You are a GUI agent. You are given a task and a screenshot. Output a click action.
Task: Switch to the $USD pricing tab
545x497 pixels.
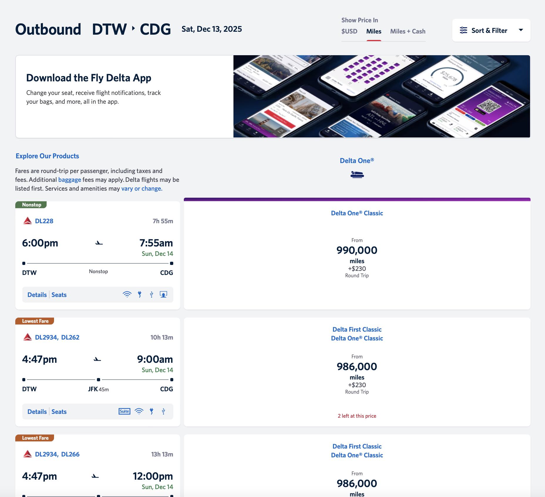point(349,31)
